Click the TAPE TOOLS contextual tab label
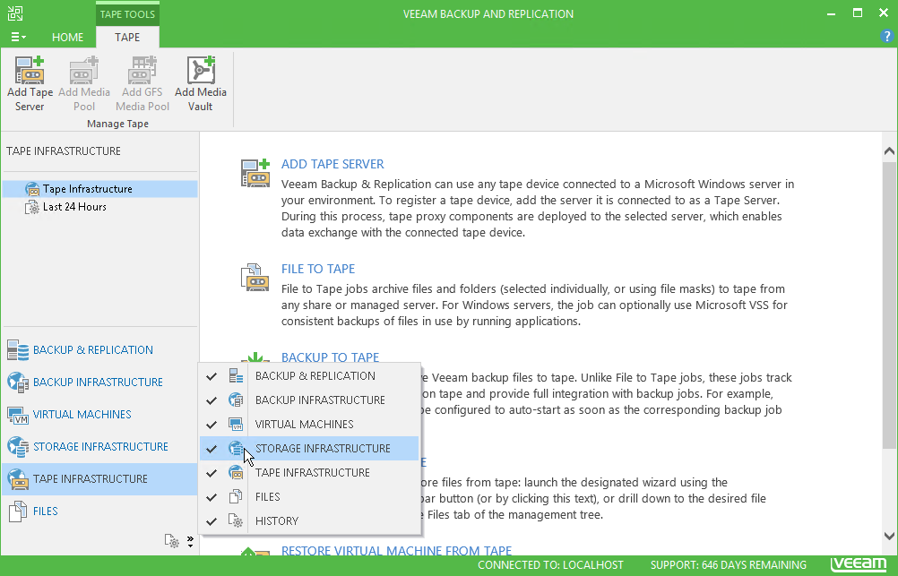Viewport: 898px width, 576px height. 127,13
